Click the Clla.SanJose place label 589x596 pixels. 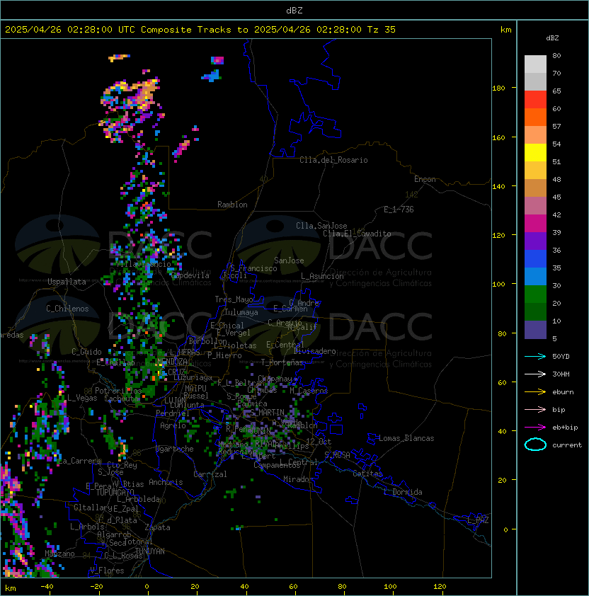click(x=321, y=226)
